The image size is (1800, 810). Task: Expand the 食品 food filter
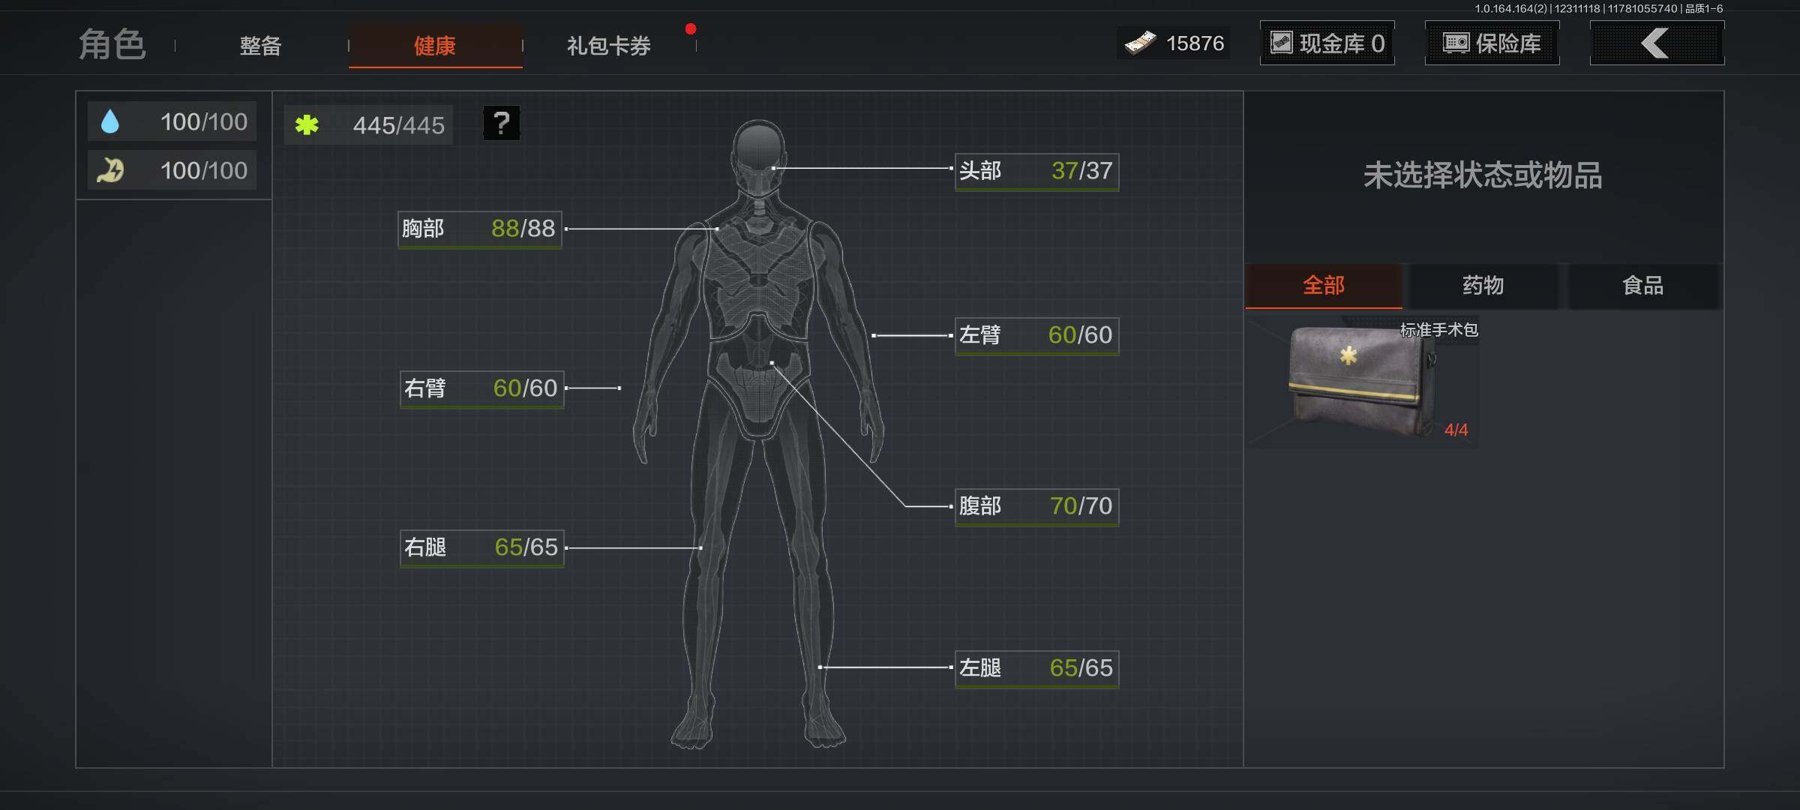click(x=1643, y=286)
